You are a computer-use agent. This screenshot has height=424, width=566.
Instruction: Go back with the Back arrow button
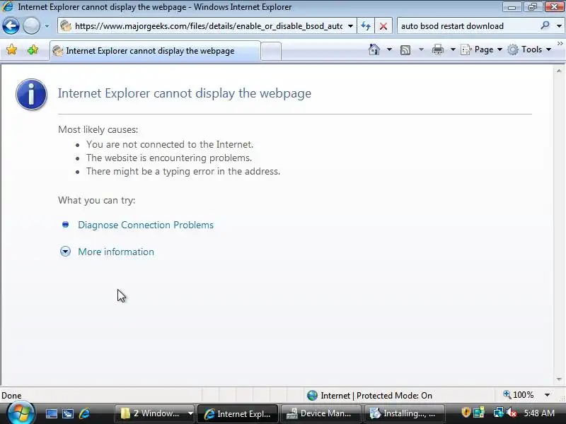[11, 26]
